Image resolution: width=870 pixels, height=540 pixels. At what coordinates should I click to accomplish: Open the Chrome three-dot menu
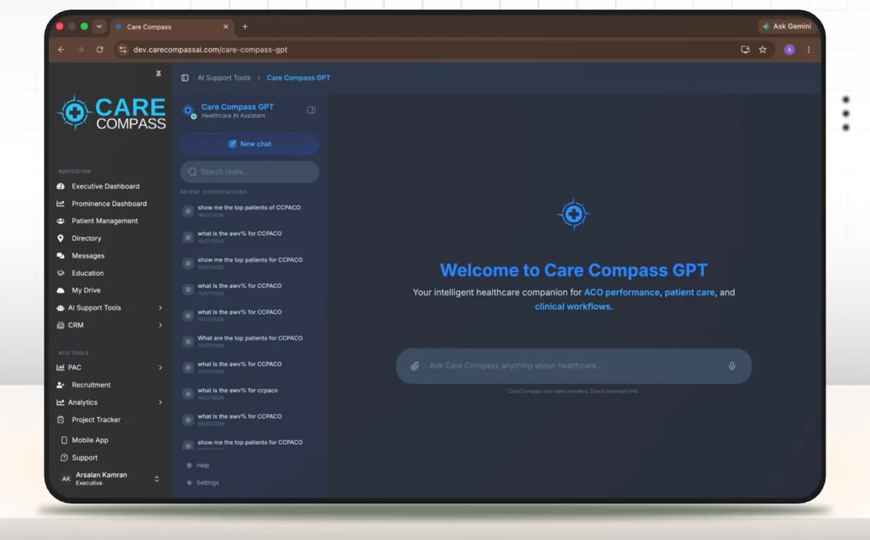coord(809,50)
